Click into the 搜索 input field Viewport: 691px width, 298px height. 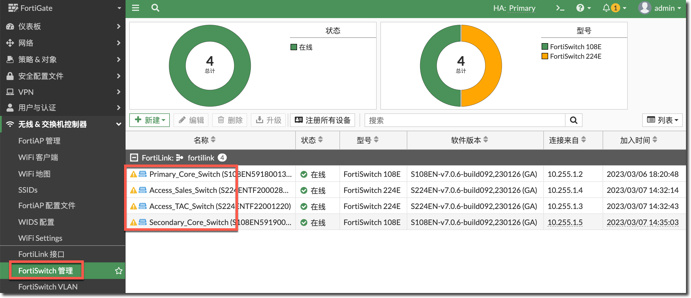(x=465, y=120)
